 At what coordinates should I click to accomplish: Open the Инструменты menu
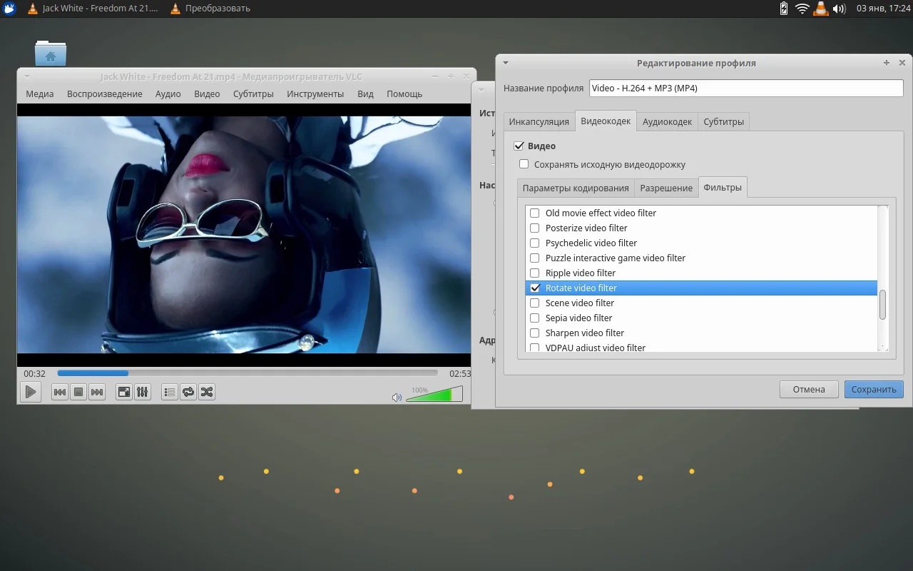tap(315, 94)
